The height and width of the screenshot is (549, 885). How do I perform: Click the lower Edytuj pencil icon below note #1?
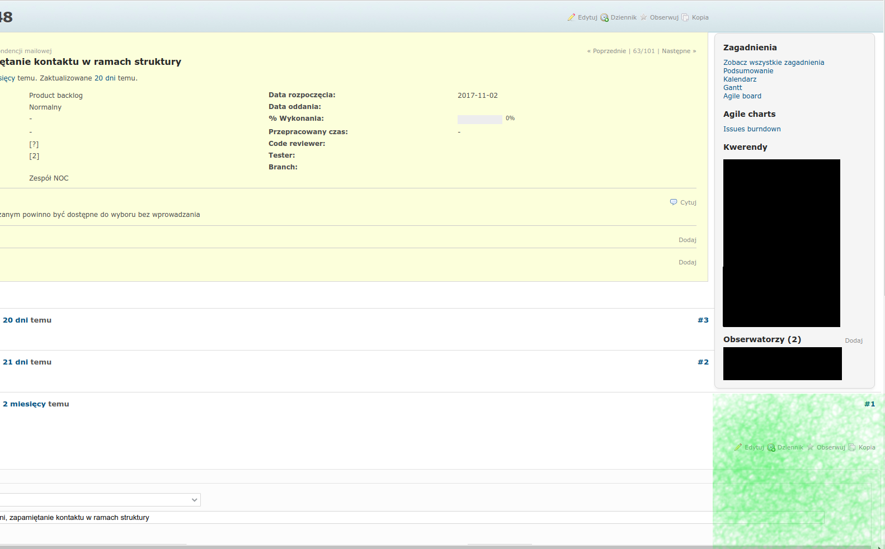(x=738, y=447)
